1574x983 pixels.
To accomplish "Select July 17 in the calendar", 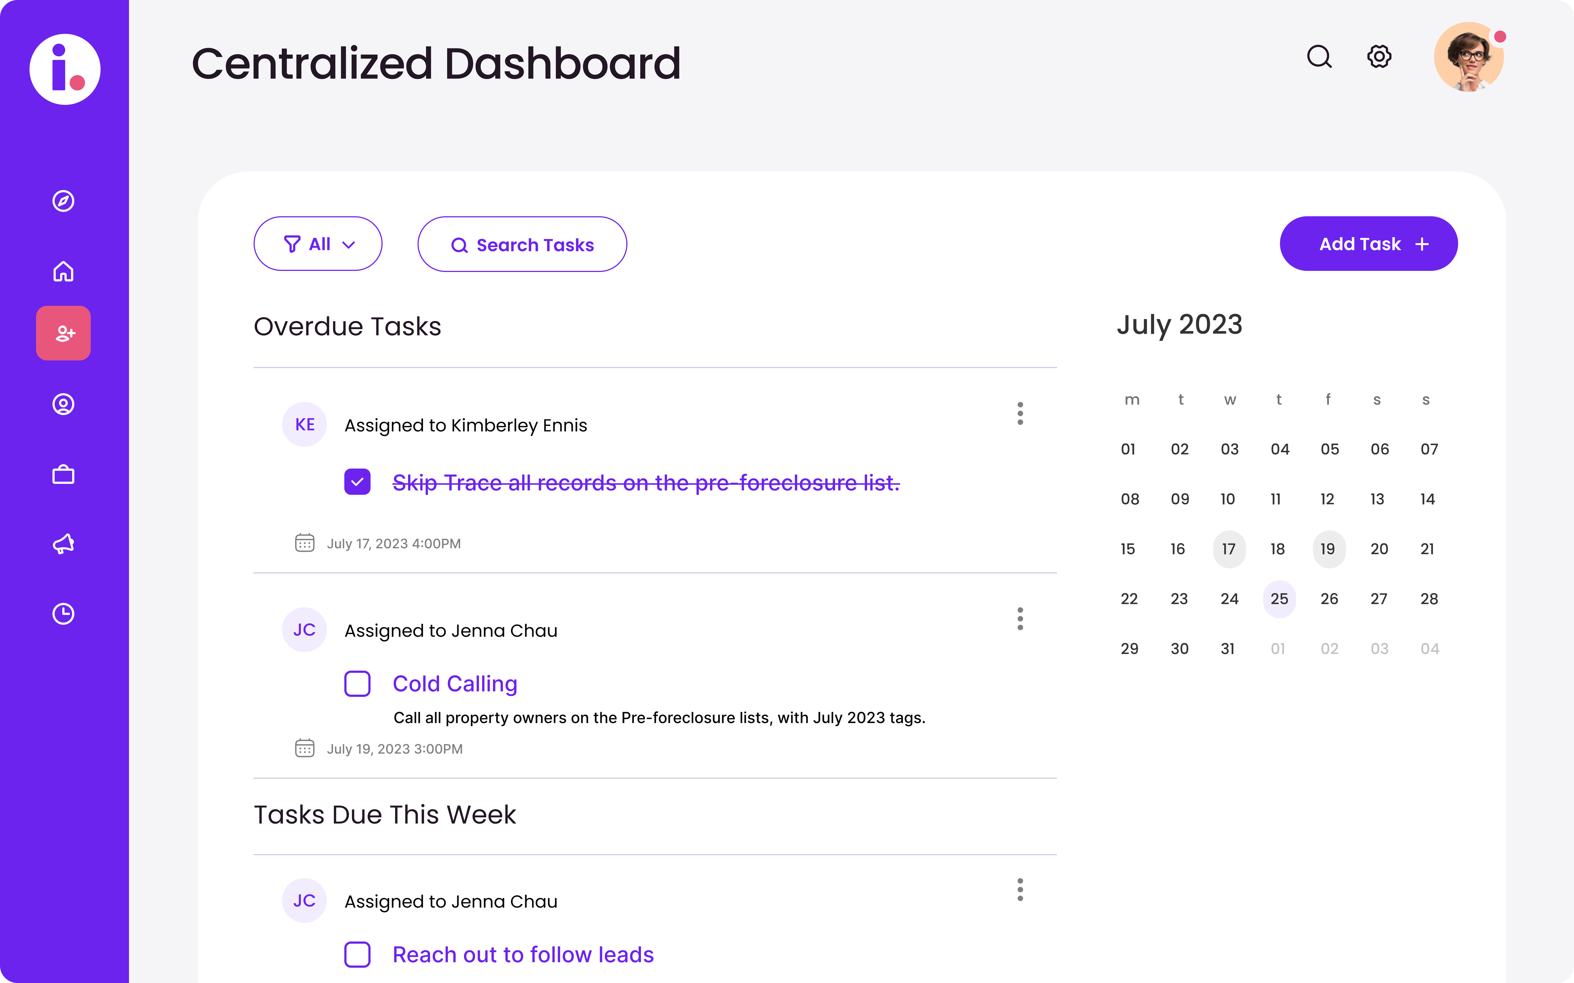I will click(x=1229, y=549).
